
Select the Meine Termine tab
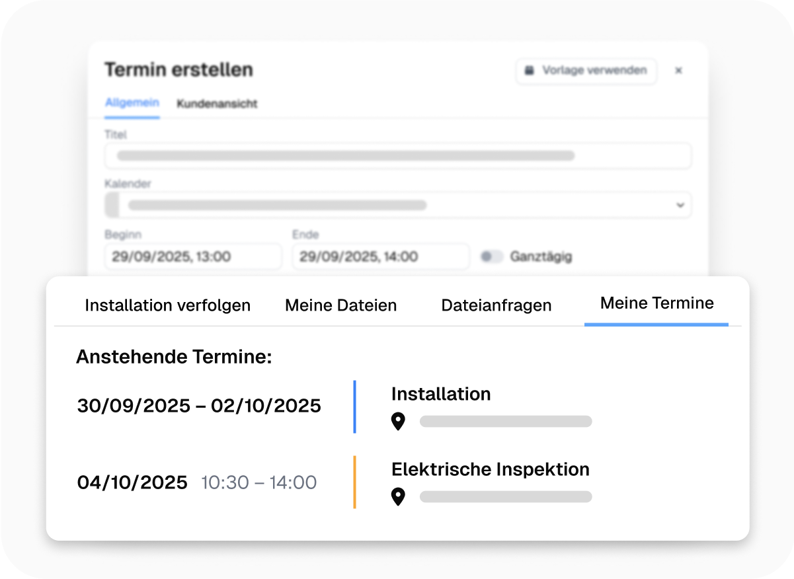pyautogui.click(x=657, y=303)
